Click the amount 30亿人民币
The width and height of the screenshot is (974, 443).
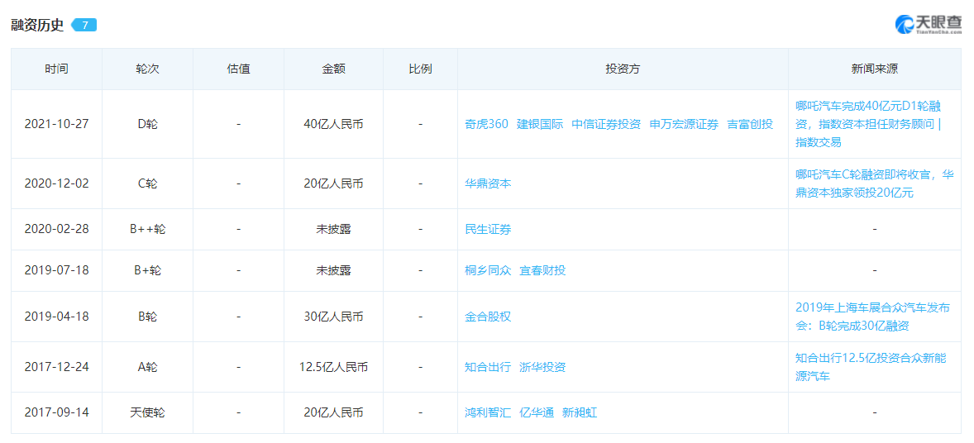pyautogui.click(x=333, y=317)
